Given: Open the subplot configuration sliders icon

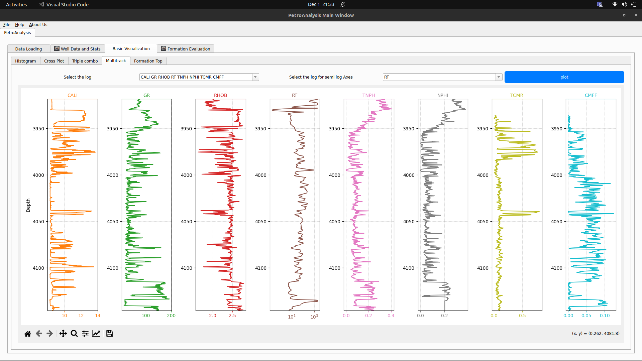Looking at the screenshot, I should pyautogui.click(x=85, y=333).
